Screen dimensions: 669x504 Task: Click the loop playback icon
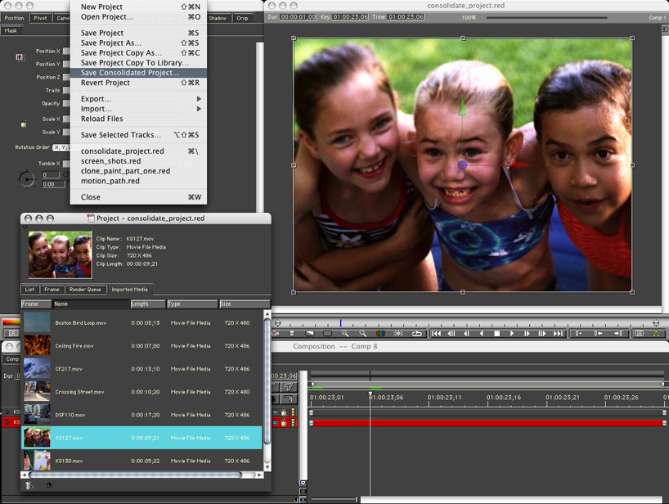pyautogui.click(x=416, y=334)
